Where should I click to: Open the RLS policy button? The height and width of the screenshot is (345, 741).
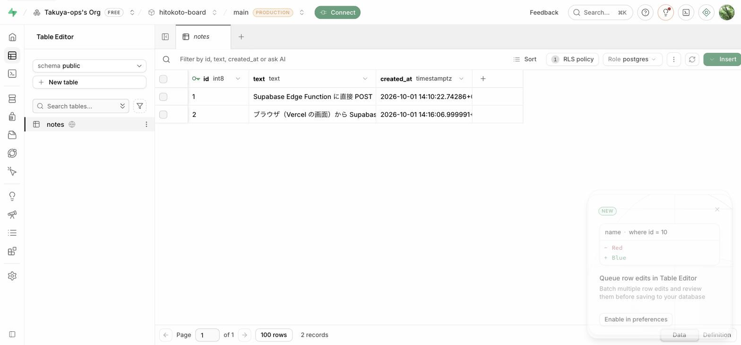click(x=572, y=59)
